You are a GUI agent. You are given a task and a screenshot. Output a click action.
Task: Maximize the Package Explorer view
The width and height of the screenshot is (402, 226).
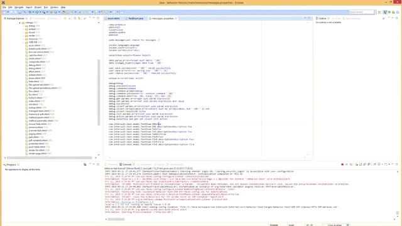(98, 18)
